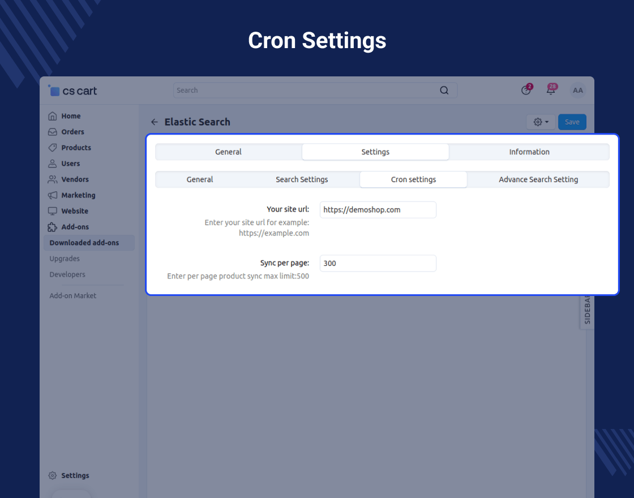Screen dimensions: 634x498
Task: Go back using the left arrow icon
Action: click(x=154, y=122)
